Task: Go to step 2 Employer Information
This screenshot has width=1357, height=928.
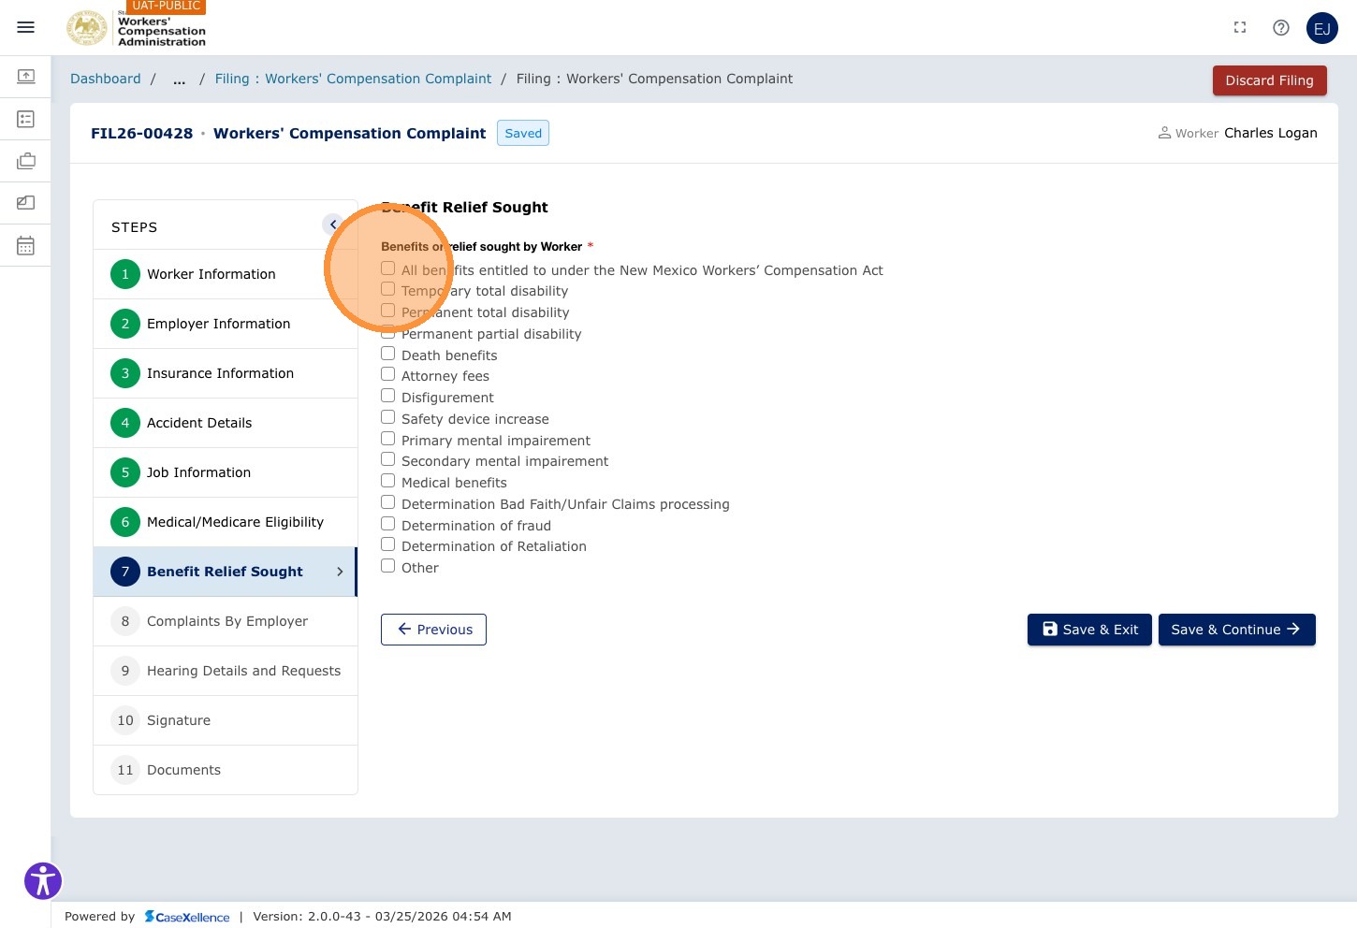Action: pos(226,324)
